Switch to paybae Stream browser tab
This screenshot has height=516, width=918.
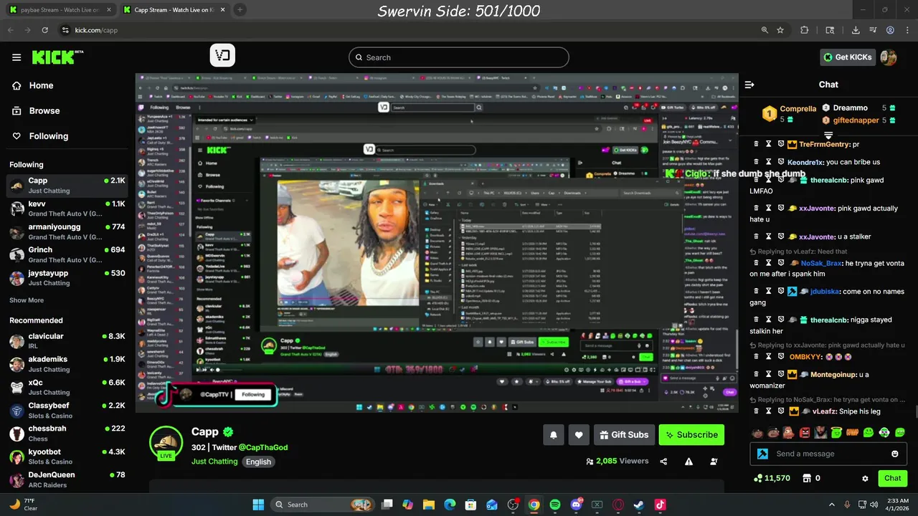click(x=59, y=10)
